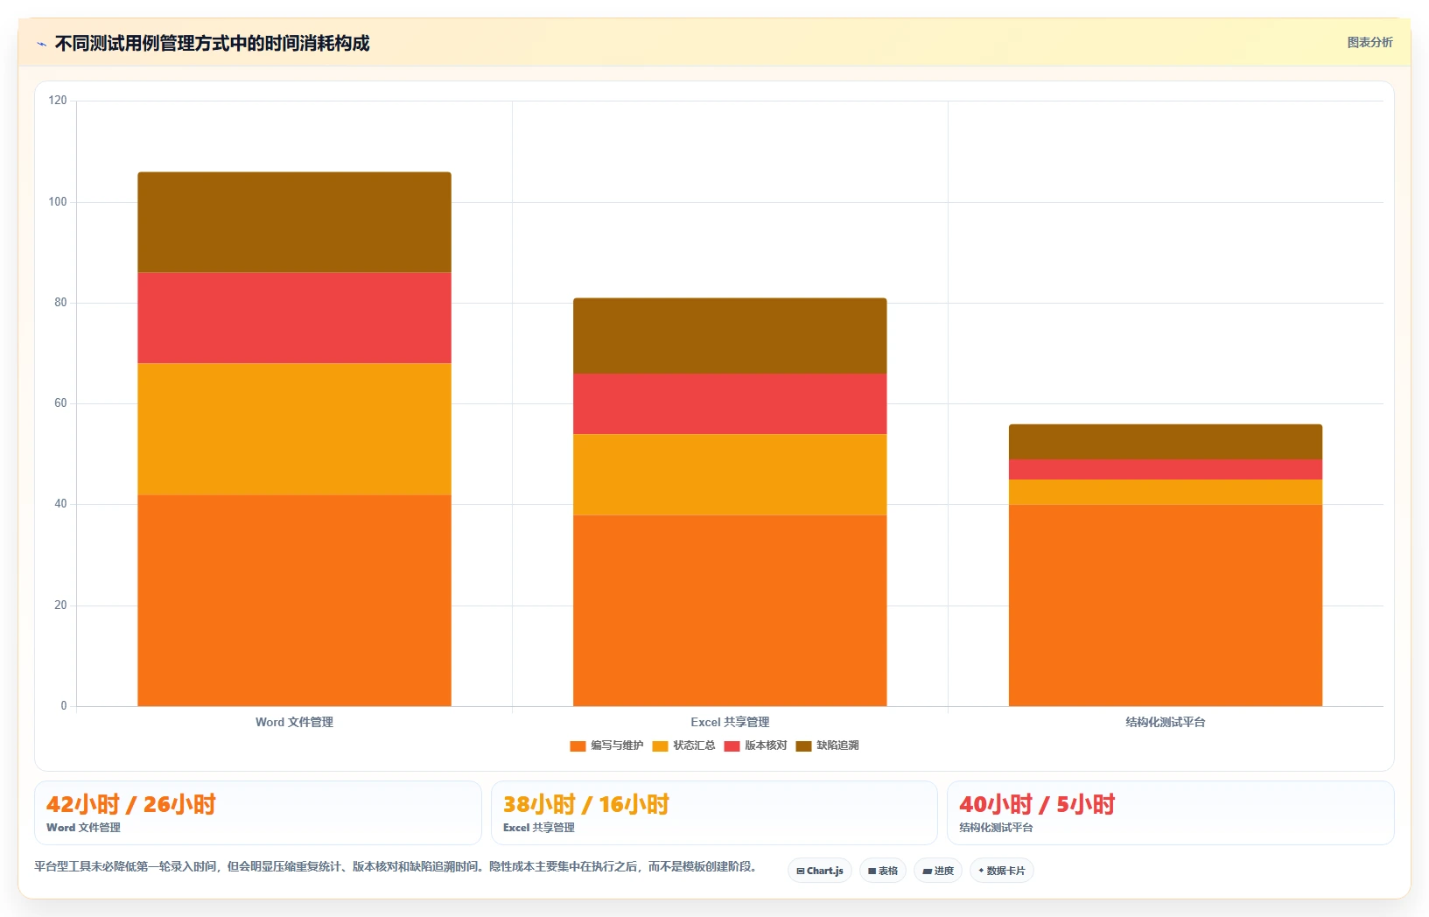
Task: Toggle the 编写与维护 legend color swatch
Action: (578, 746)
